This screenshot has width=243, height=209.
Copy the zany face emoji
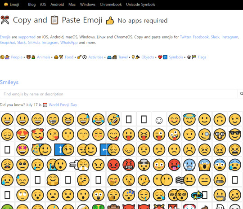point(174,135)
